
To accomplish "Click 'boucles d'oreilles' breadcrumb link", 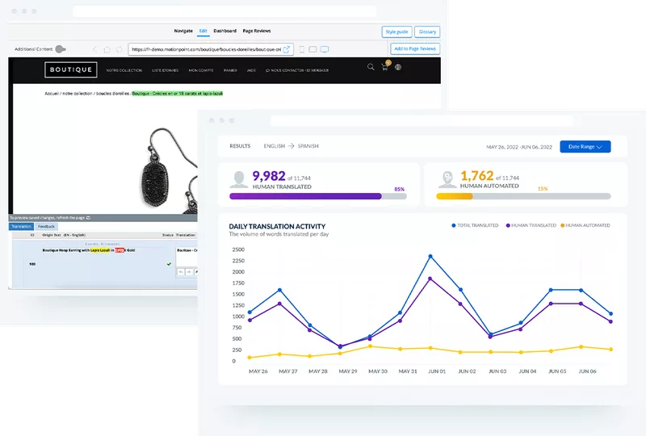I will click(112, 94).
